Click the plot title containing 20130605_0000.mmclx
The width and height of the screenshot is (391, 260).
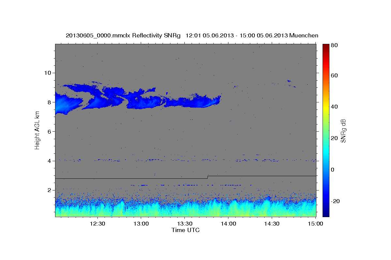(192, 35)
